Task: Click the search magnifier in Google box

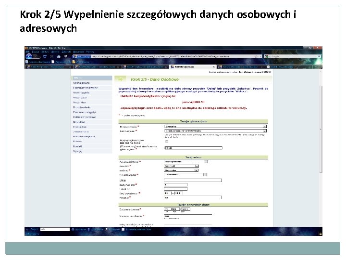Action: [319, 56]
